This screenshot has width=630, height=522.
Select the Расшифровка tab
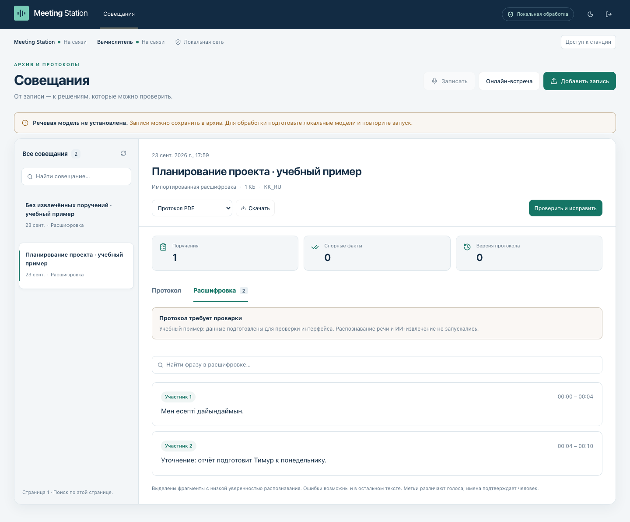pos(220,290)
